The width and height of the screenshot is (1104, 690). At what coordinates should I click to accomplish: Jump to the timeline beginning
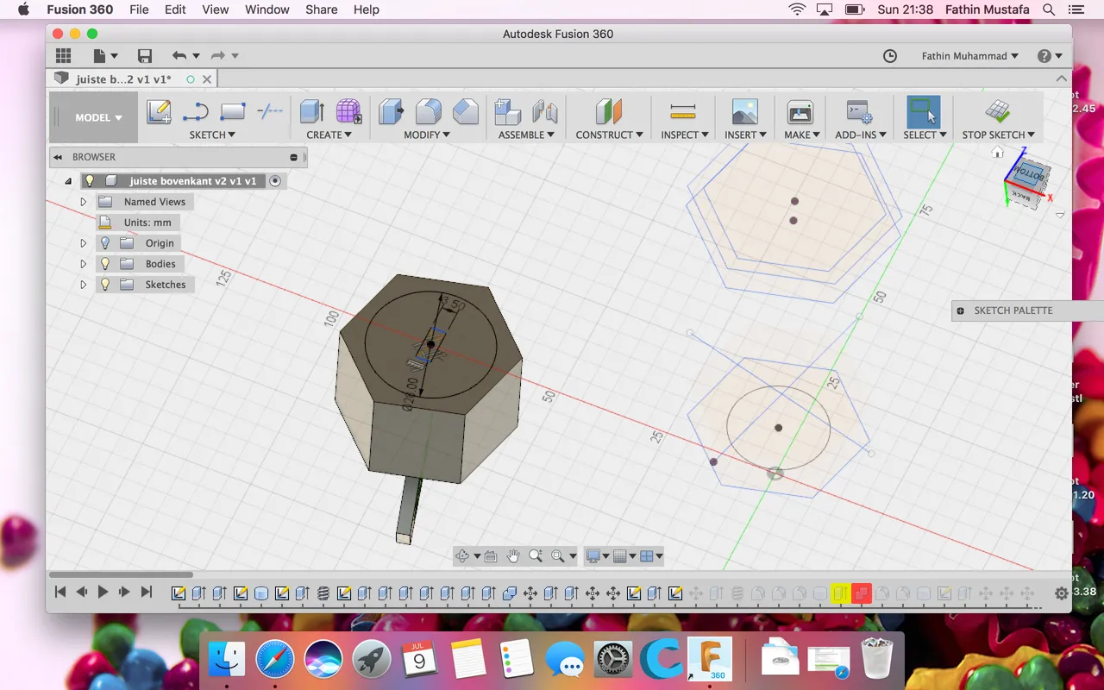pos(60,592)
